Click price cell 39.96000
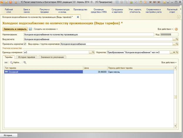183x138 pixels. 95,72
